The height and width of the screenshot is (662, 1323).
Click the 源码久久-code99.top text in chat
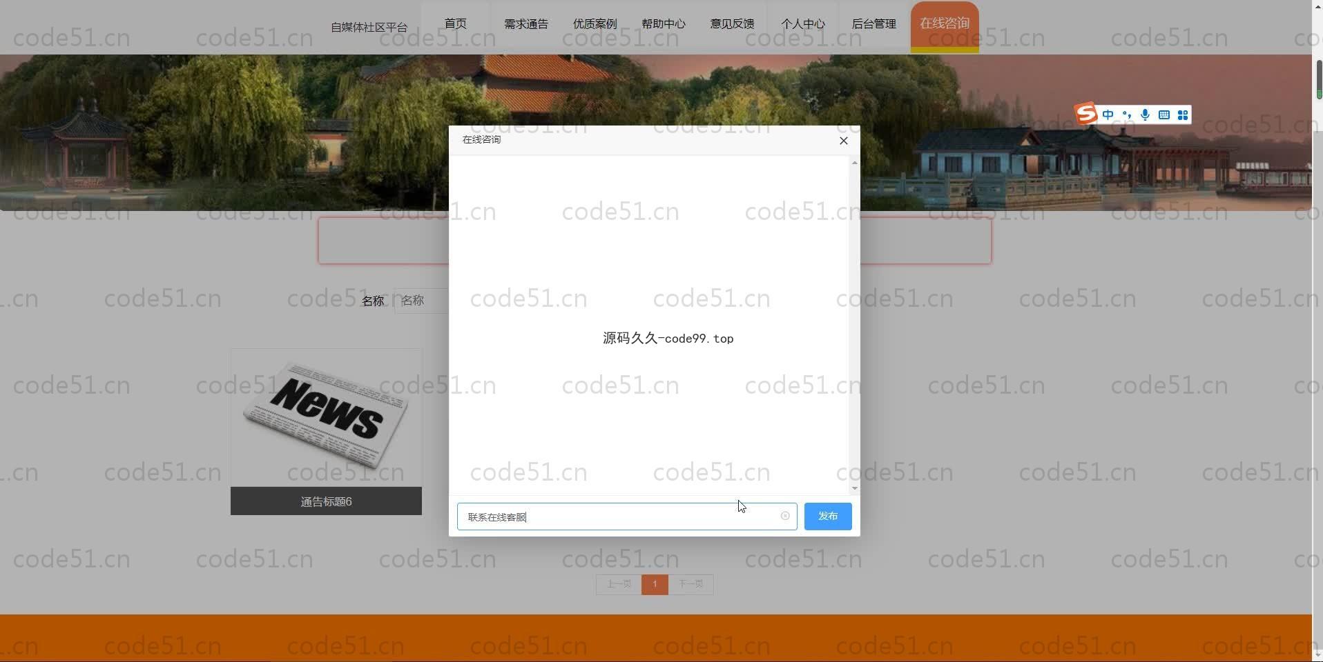point(668,339)
